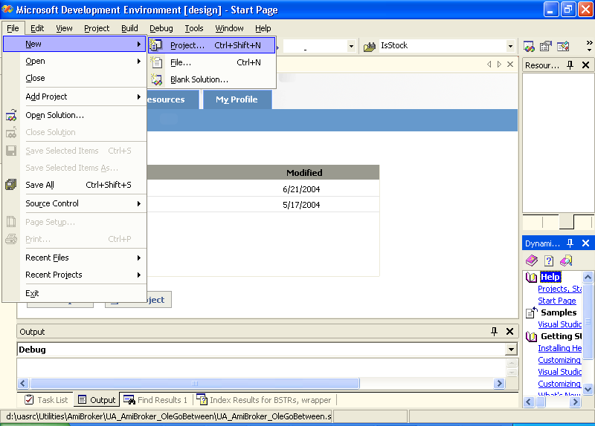Close the Resource View panel

tap(585, 65)
